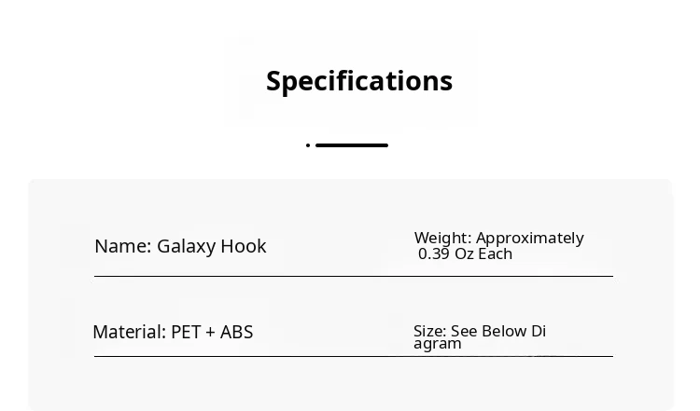Click the "Weight:" label

pyautogui.click(x=442, y=238)
